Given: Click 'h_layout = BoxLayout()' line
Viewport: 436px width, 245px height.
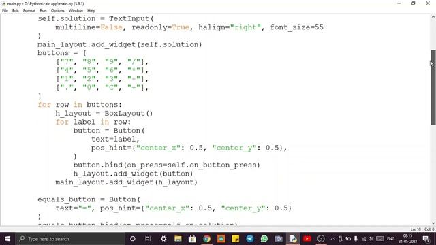Looking at the screenshot, I should click(104, 114).
